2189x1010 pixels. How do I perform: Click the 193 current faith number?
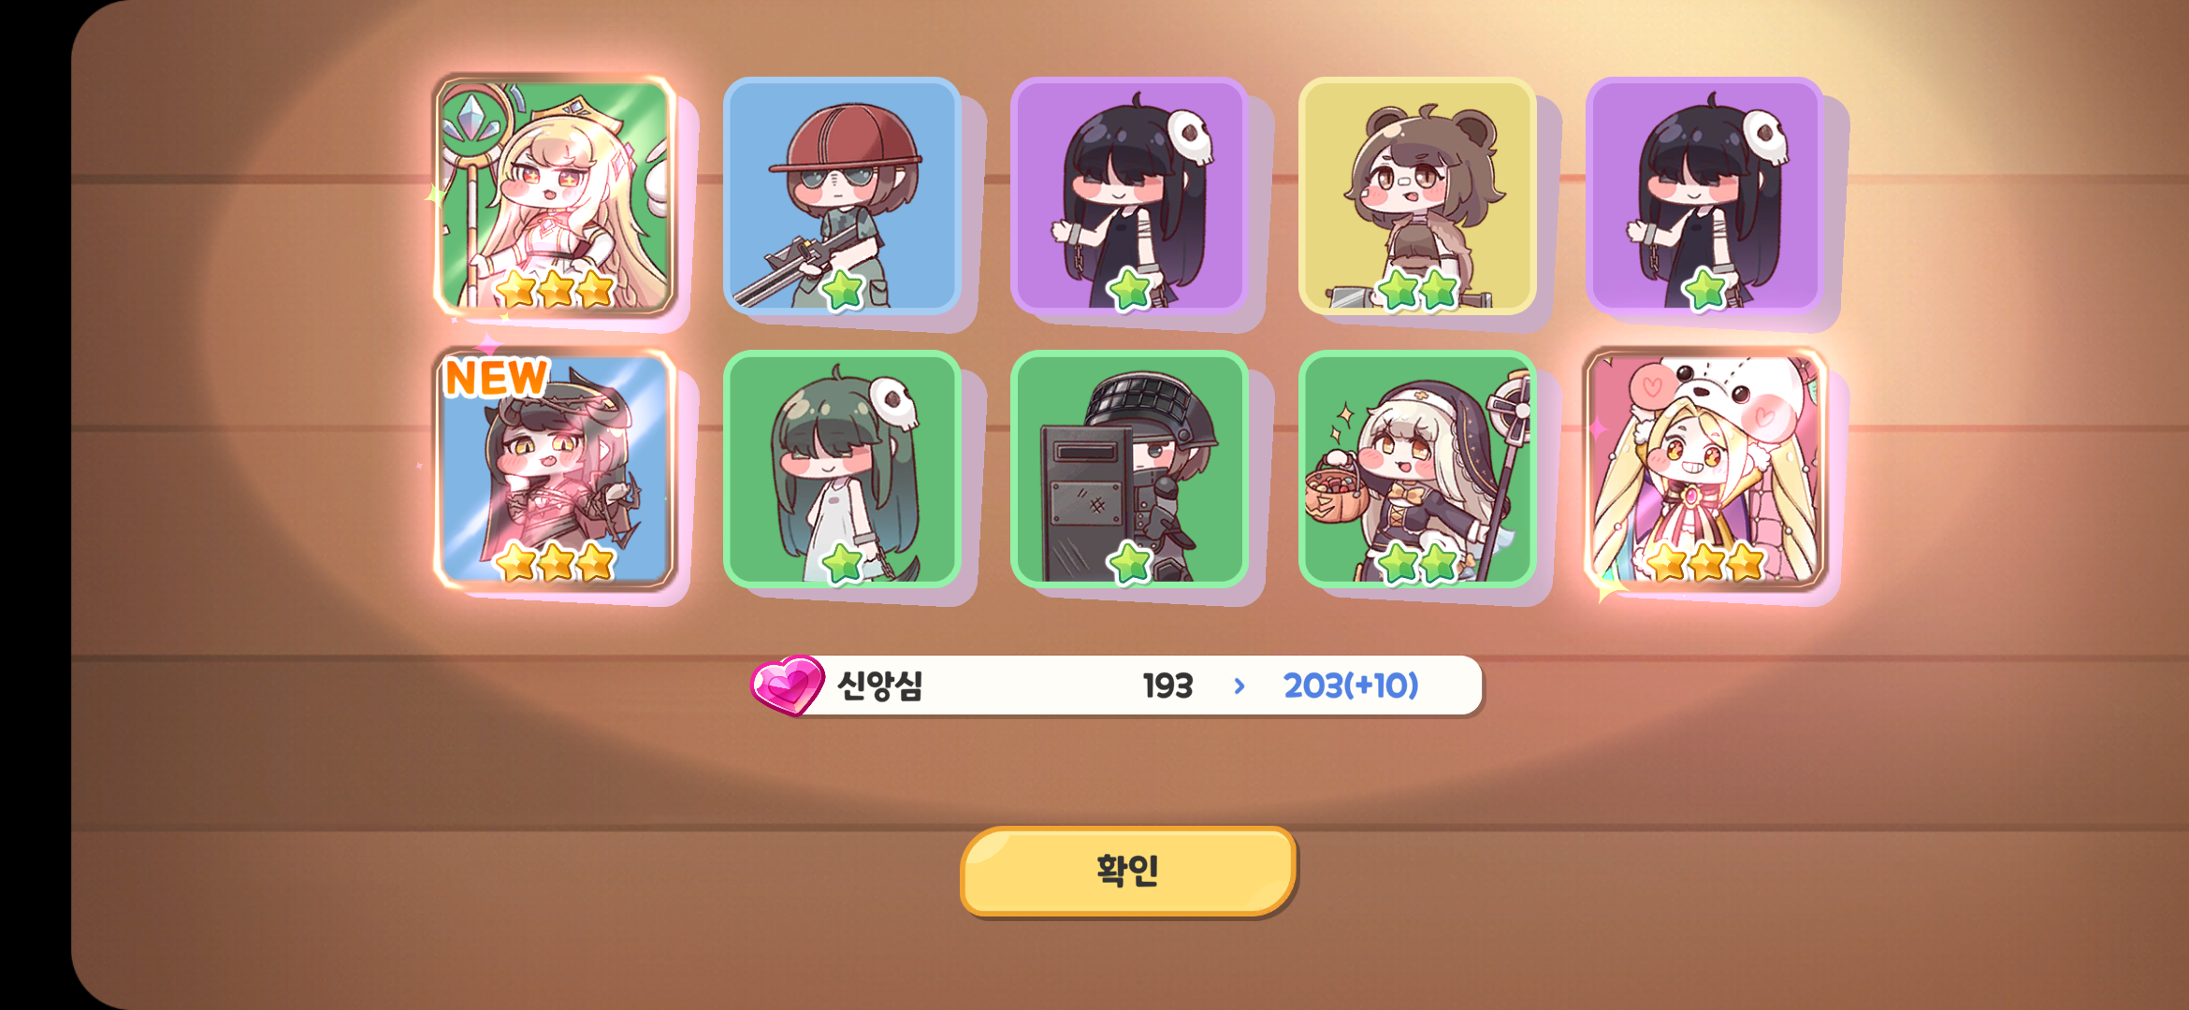pos(1167,685)
